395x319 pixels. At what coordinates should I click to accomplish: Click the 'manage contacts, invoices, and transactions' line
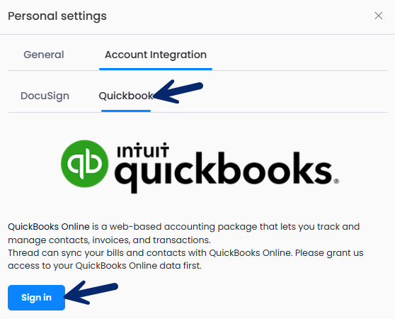(109, 240)
